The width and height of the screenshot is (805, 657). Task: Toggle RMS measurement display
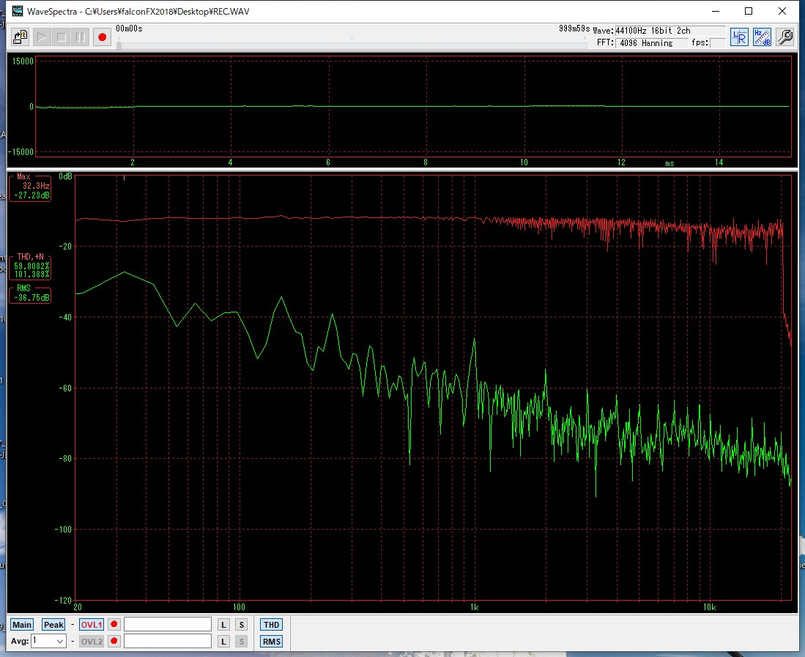(x=271, y=642)
